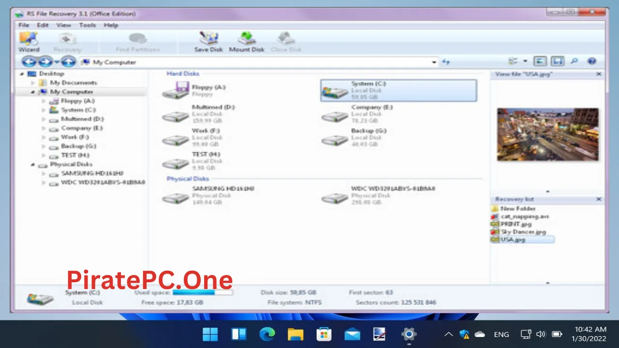The width and height of the screenshot is (619, 348).
Task: Open Microsoft Store from the taskbar
Action: (x=324, y=334)
